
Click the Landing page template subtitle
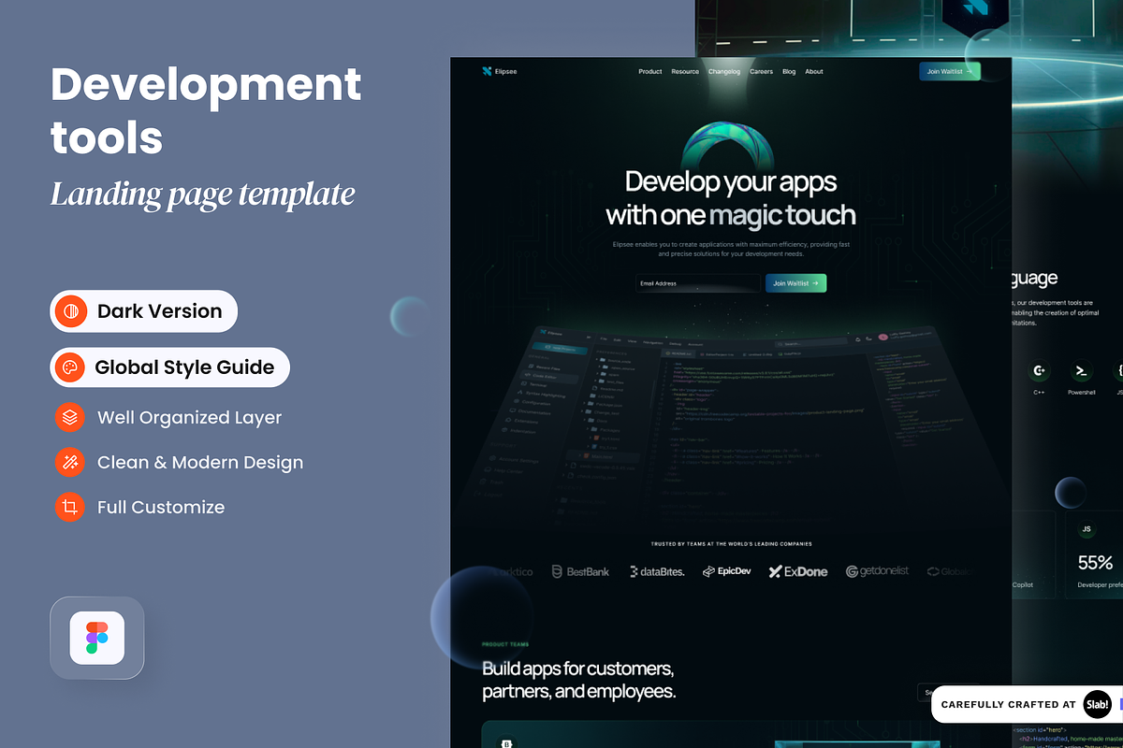click(x=203, y=194)
